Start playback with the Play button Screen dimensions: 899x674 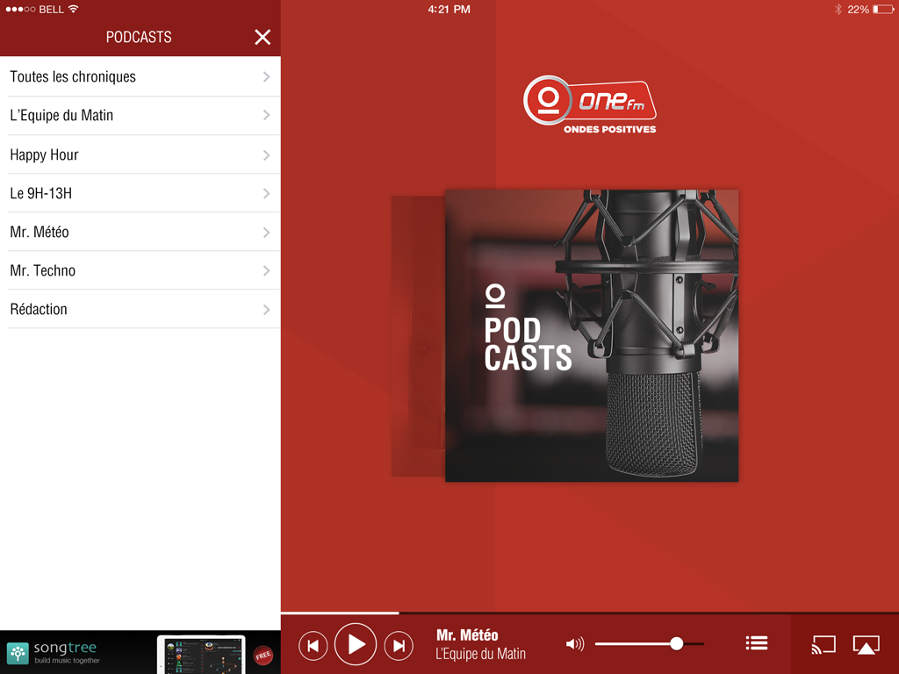point(356,644)
